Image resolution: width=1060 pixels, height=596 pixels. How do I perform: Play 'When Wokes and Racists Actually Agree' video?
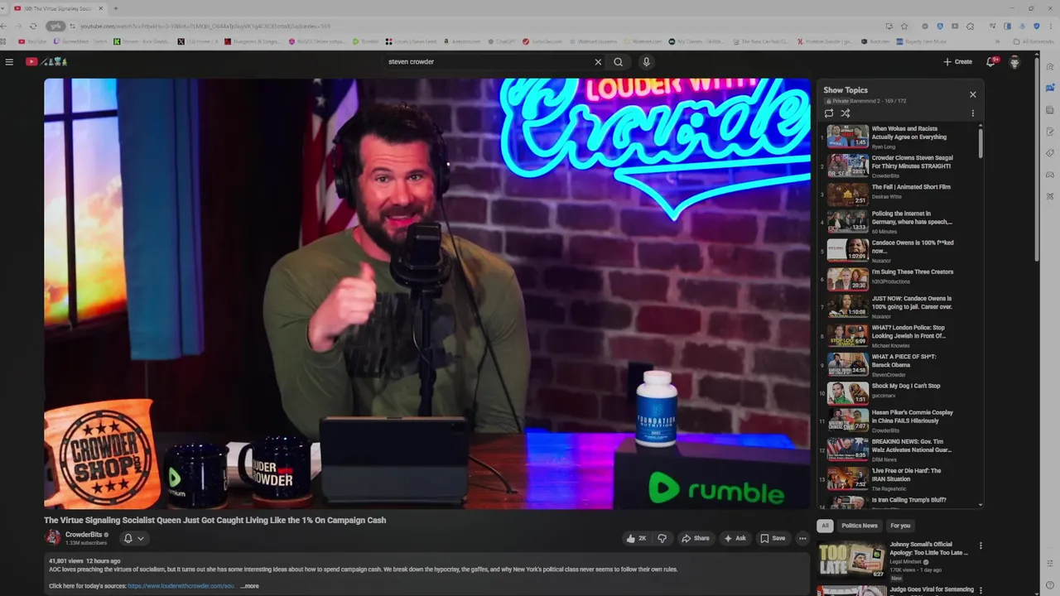coord(899,136)
